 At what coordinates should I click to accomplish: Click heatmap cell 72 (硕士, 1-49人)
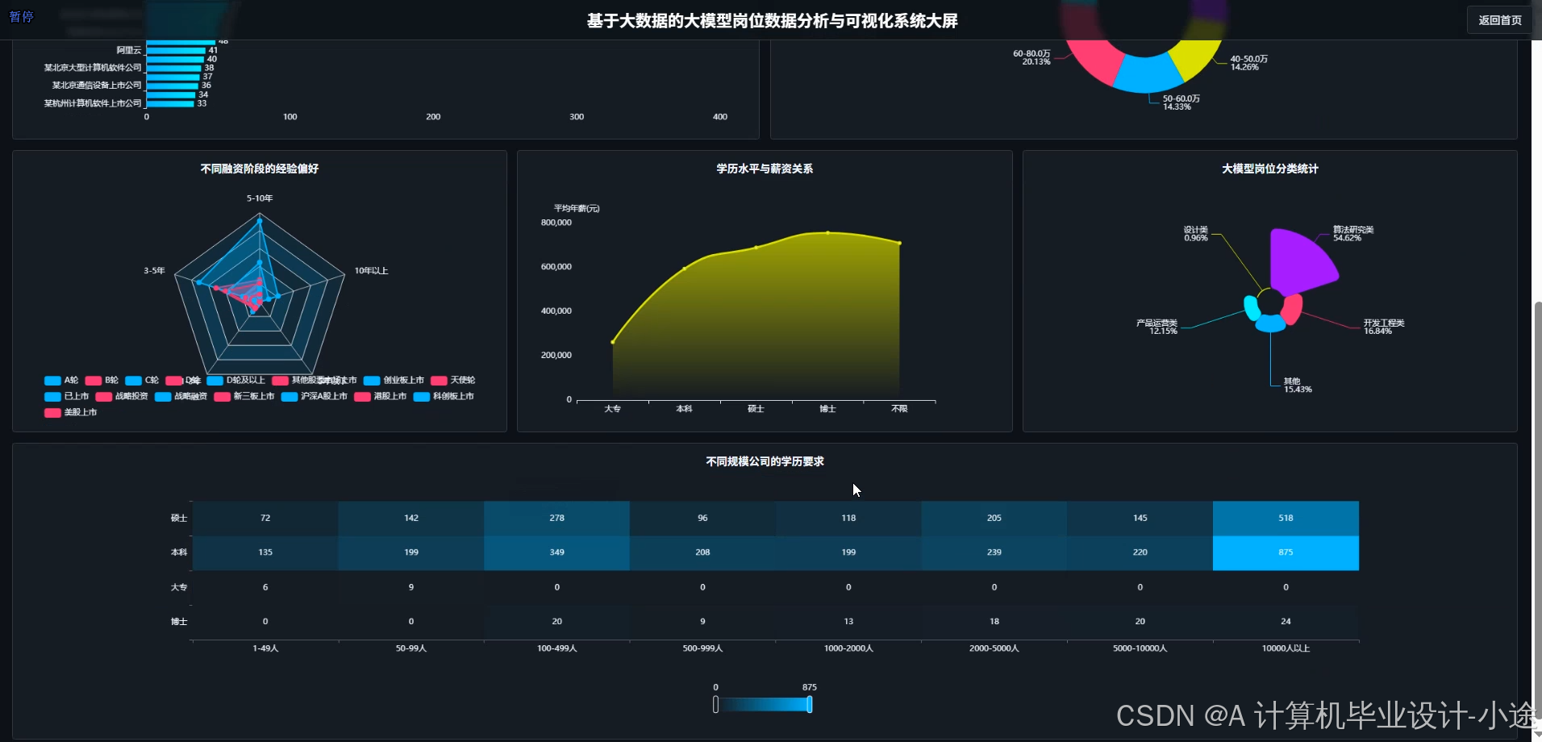(265, 518)
